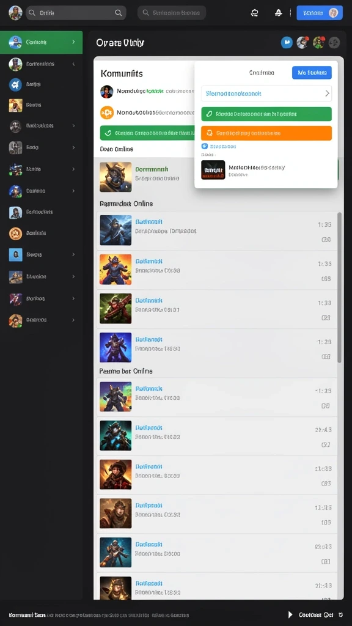Click the orange round coin icon in the sidebar

click(x=15, y=233)
